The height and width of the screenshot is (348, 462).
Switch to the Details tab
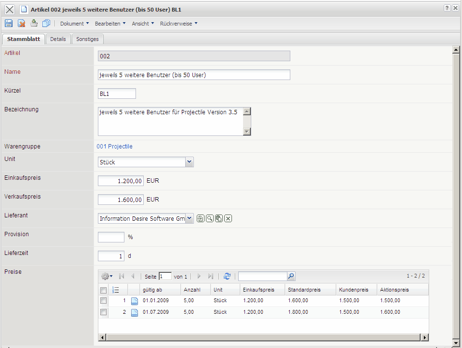pos(58,39)
